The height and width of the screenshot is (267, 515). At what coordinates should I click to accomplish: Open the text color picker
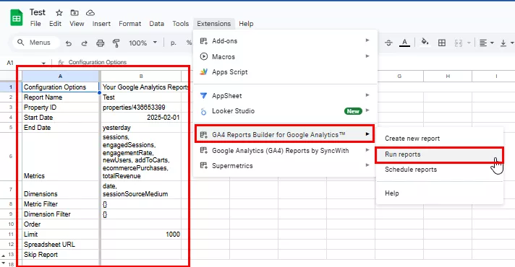[404, 43]
